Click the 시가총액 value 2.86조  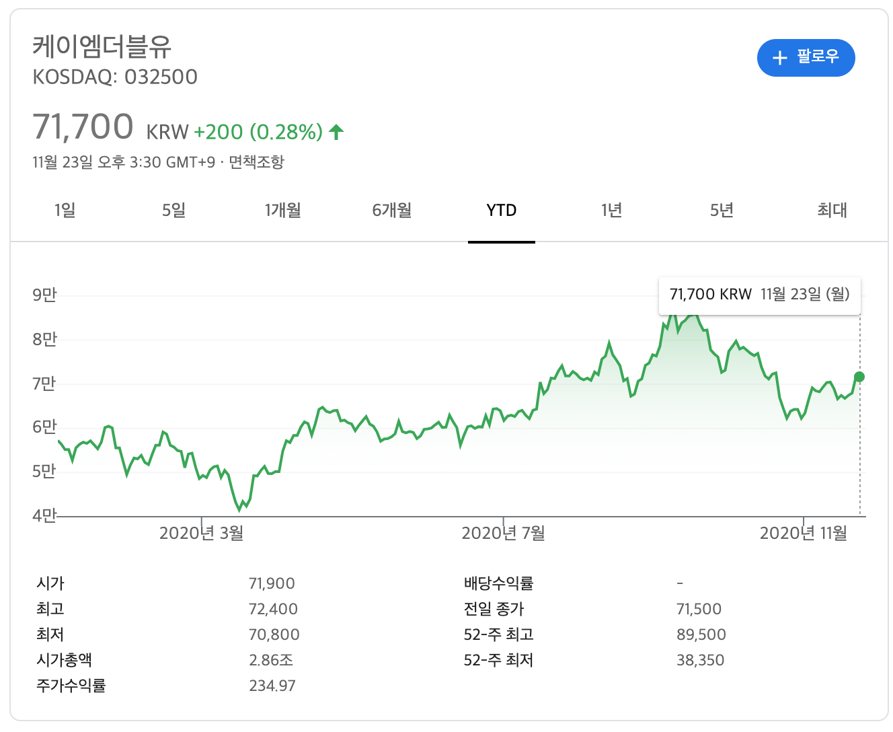point(271,661)
